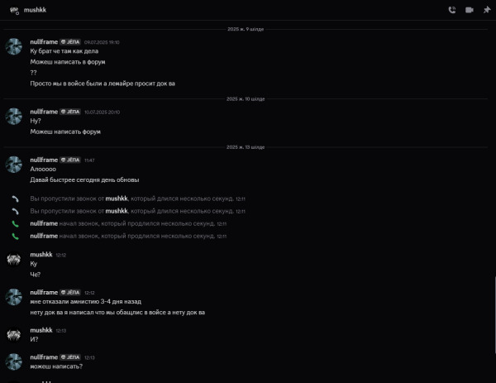The image size is (496, 383).
Task: Click mushkk avatar icon in the header
Action: coord(14,11)
